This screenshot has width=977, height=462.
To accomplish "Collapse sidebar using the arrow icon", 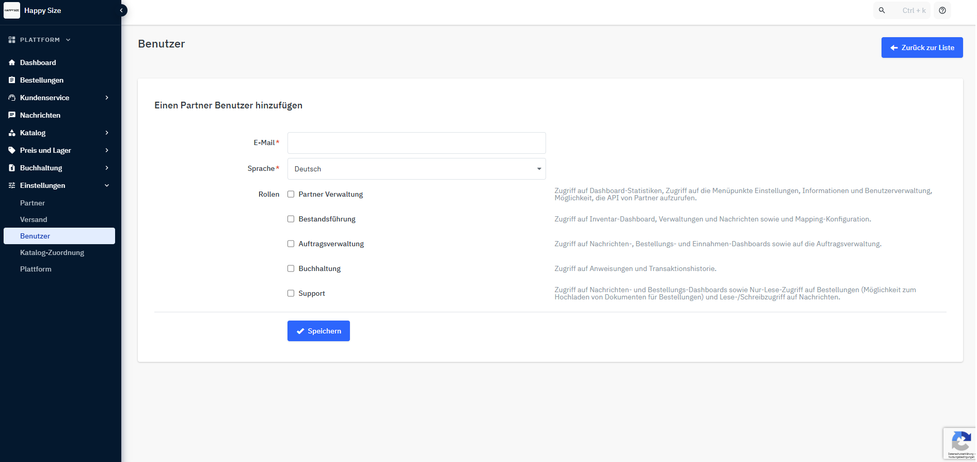I will coord(122,10).
